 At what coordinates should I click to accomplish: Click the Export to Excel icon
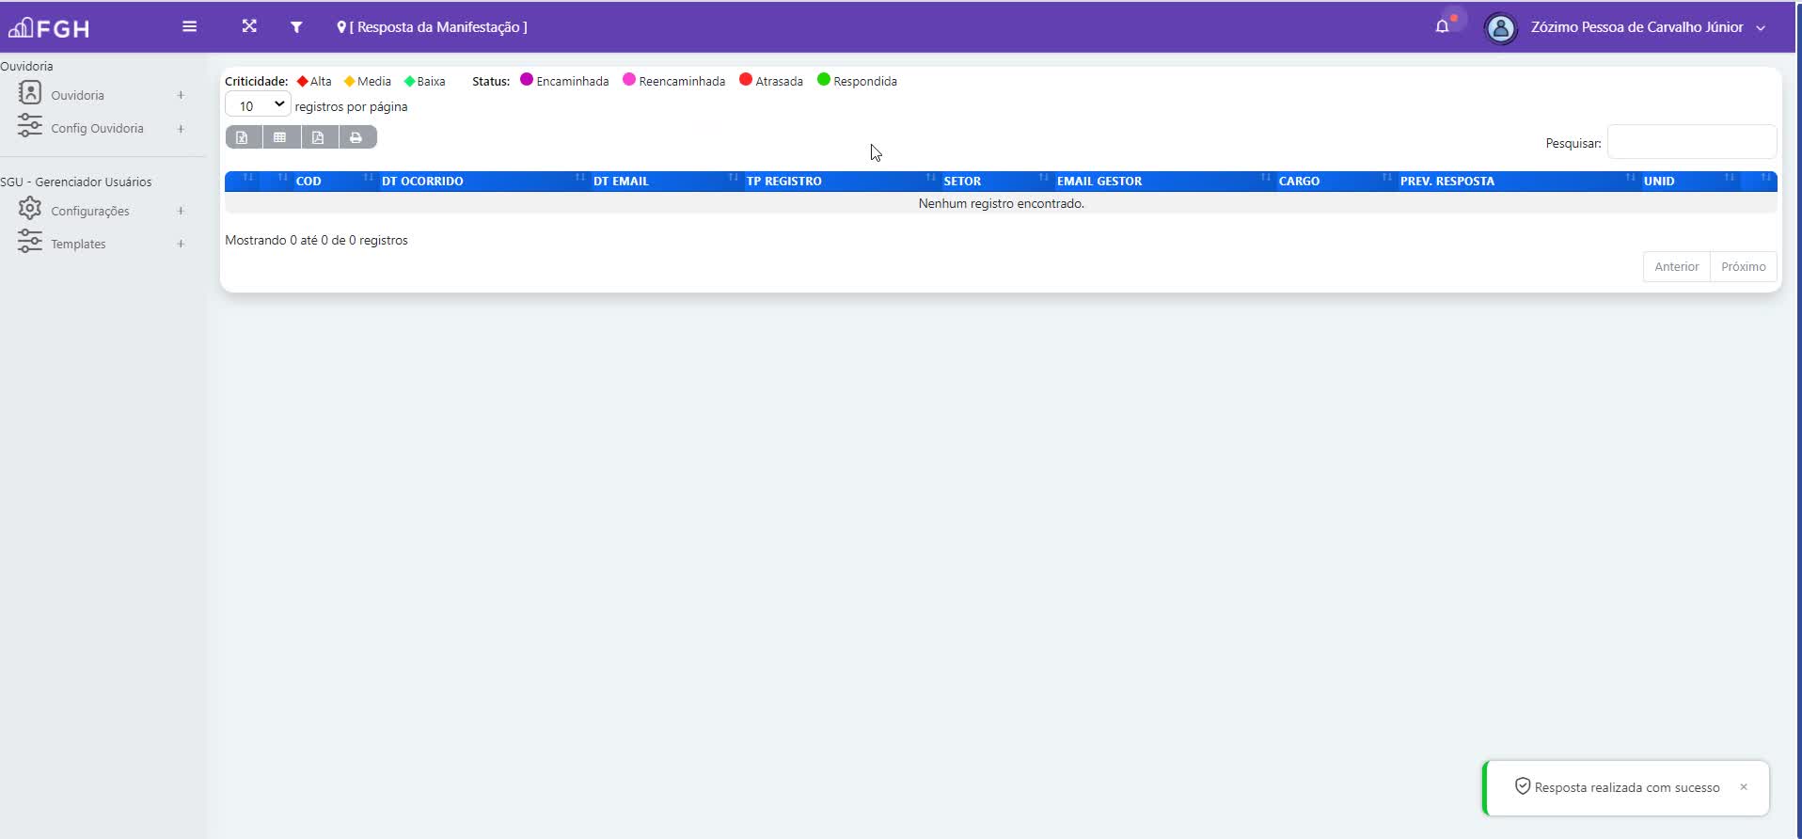tap(243, 137)
